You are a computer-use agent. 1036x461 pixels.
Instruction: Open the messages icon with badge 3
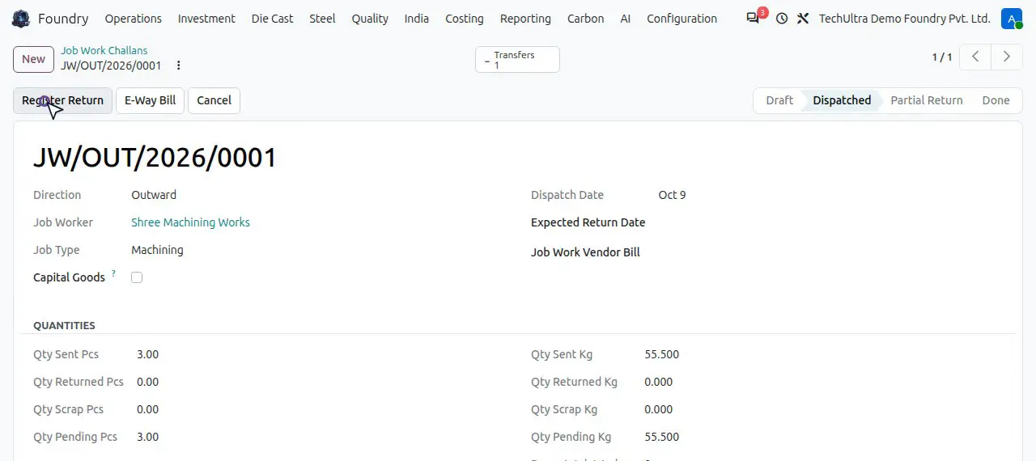click(x=754, y=18)
